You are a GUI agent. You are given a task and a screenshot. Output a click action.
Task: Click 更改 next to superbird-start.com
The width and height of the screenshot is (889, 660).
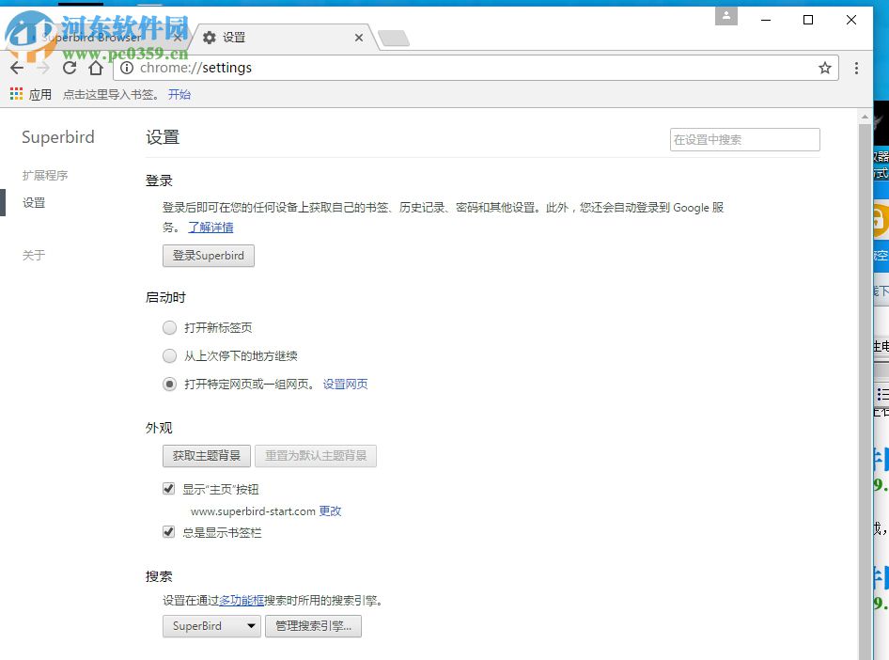[330, 511]
